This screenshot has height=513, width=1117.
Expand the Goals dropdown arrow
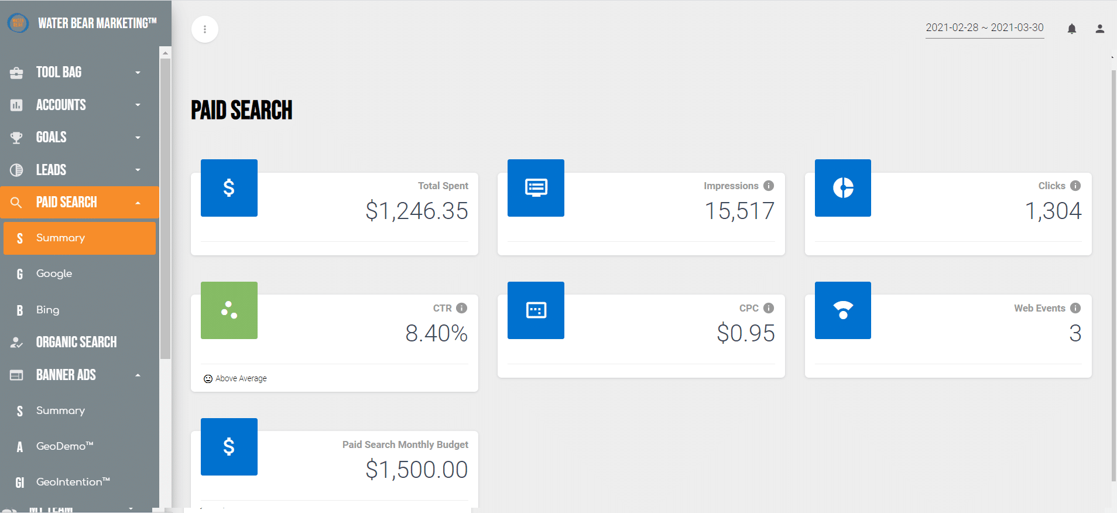click(138, 138)
